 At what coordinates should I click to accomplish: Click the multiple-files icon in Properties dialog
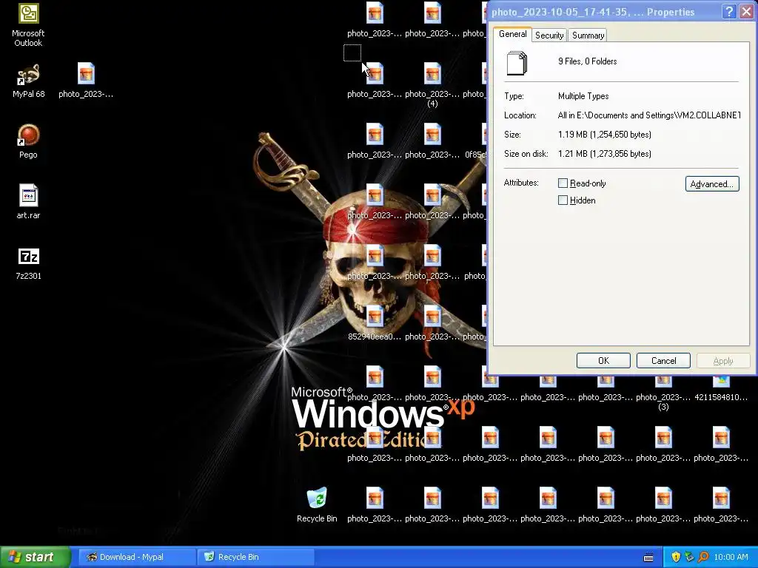(517, 64)
